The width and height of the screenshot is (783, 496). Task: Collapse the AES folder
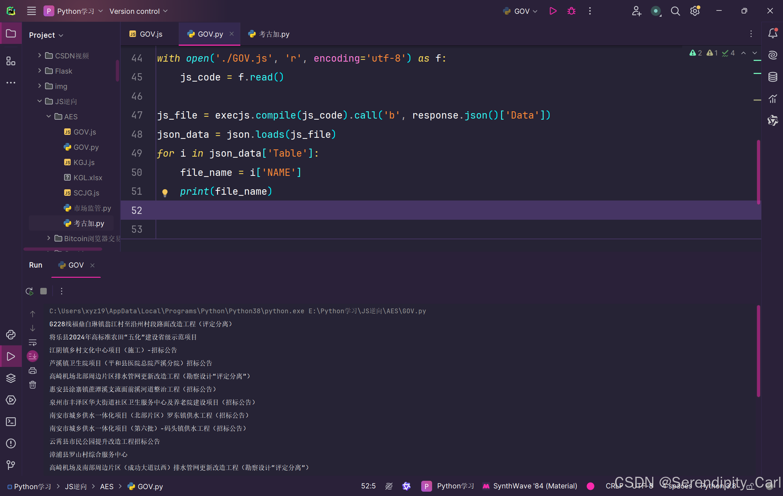(x=49, y=116)
